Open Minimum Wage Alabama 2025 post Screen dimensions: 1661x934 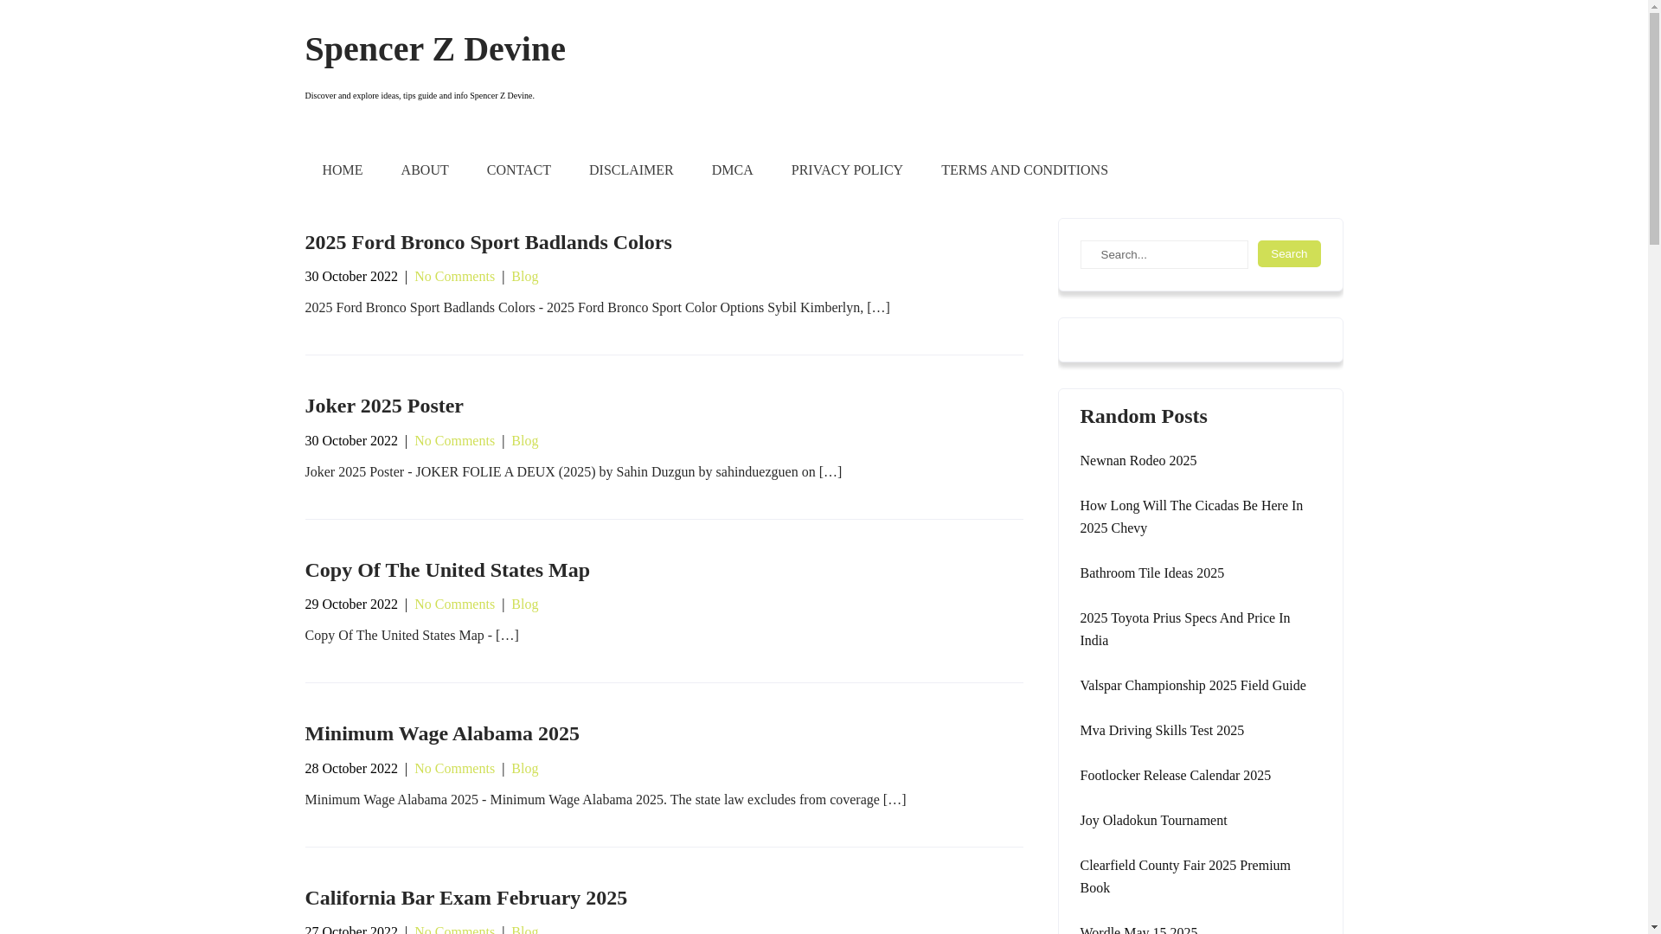click(442, 733)
